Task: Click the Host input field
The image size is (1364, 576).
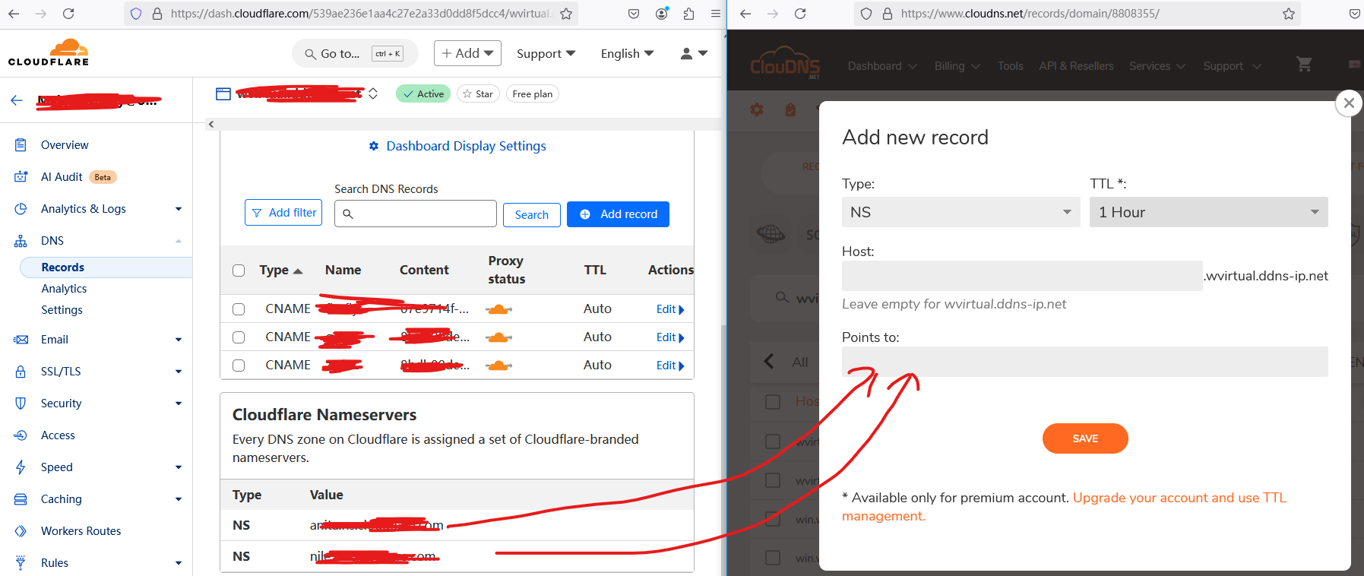Action: pos(1022,276)
